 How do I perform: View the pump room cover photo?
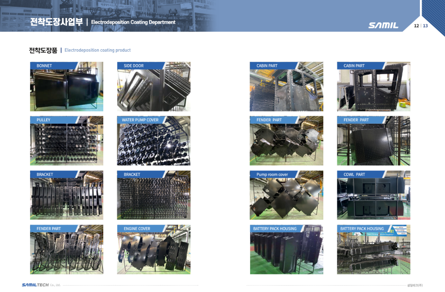point(286,199)
